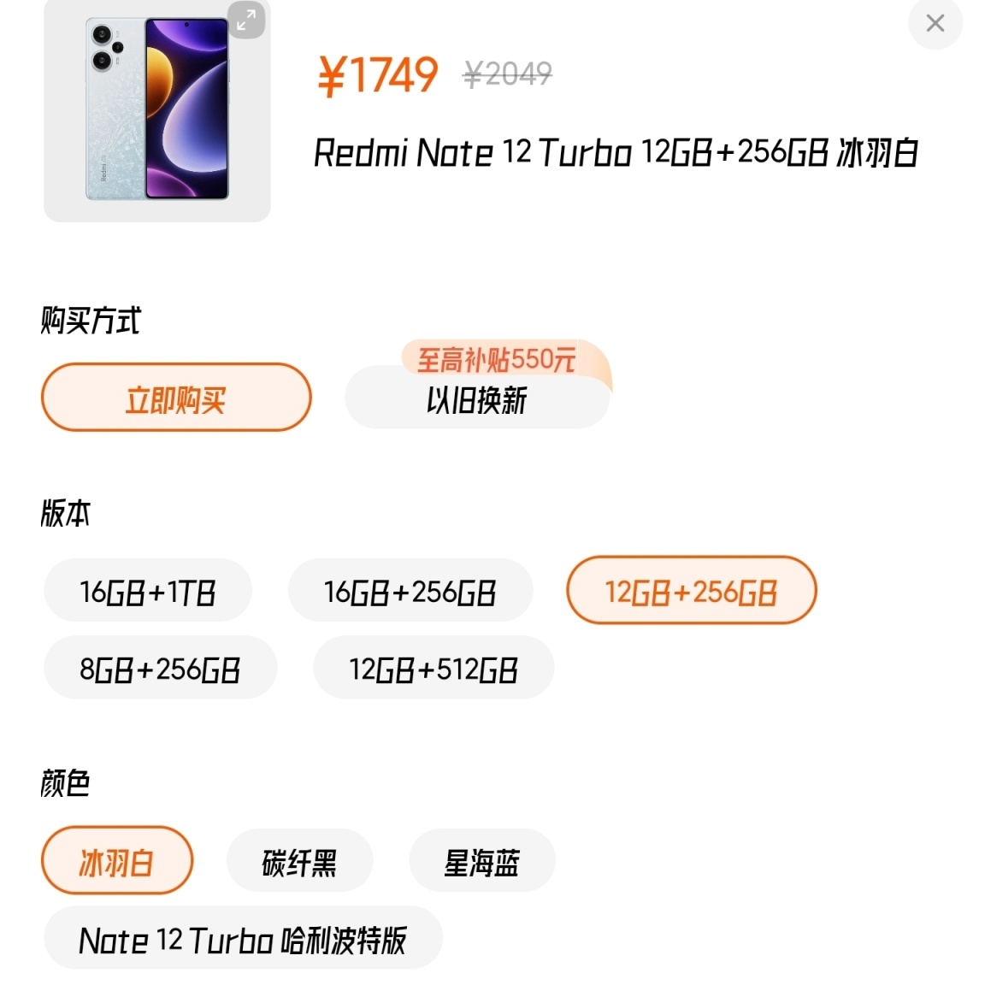
Task: Select the 16GB+1TB version
Action: pos(148,591)
